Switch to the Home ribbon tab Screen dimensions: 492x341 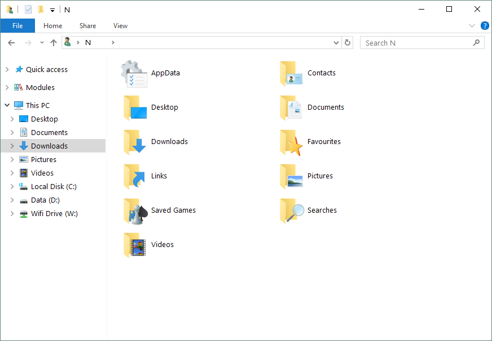[52, 26]
